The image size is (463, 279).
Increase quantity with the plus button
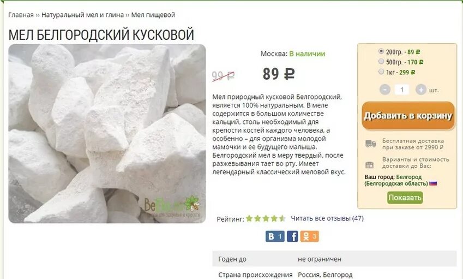[x=421, y=90]
